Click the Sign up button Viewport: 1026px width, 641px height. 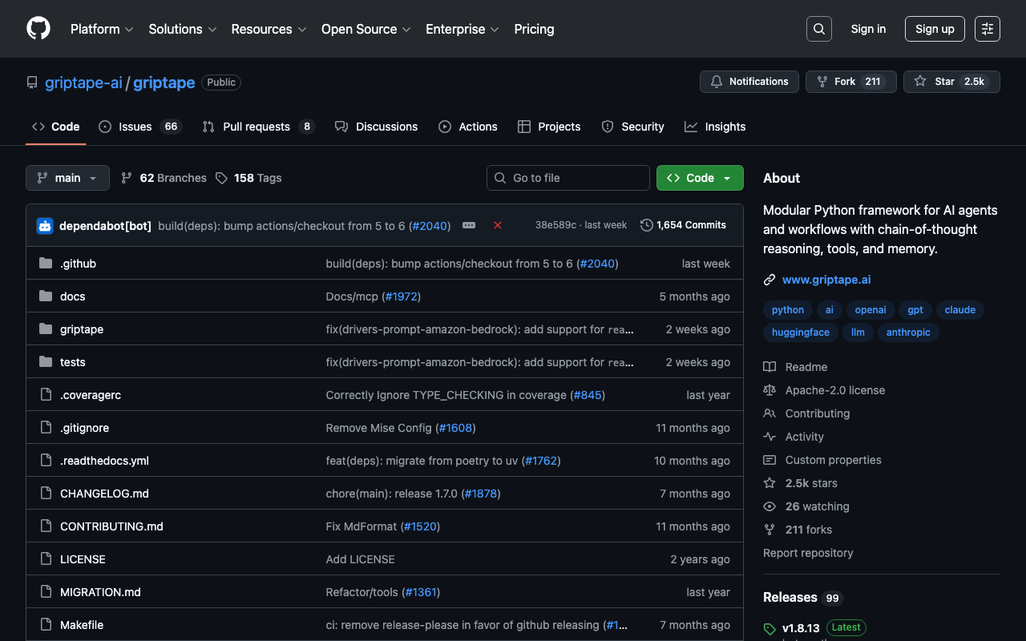935,29
